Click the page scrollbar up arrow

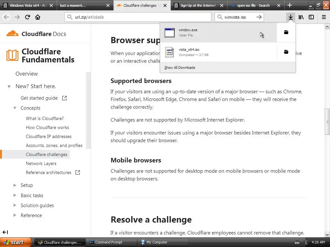click(x=327, y=26)
